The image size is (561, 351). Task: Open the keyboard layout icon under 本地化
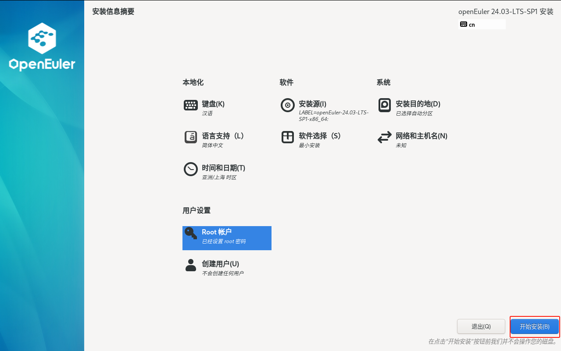[191, 105]
